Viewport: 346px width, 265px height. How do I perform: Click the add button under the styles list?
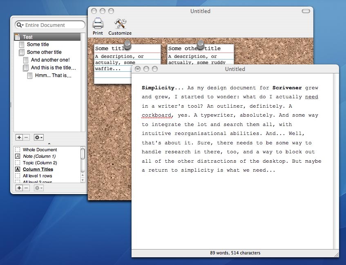(19, 188)
